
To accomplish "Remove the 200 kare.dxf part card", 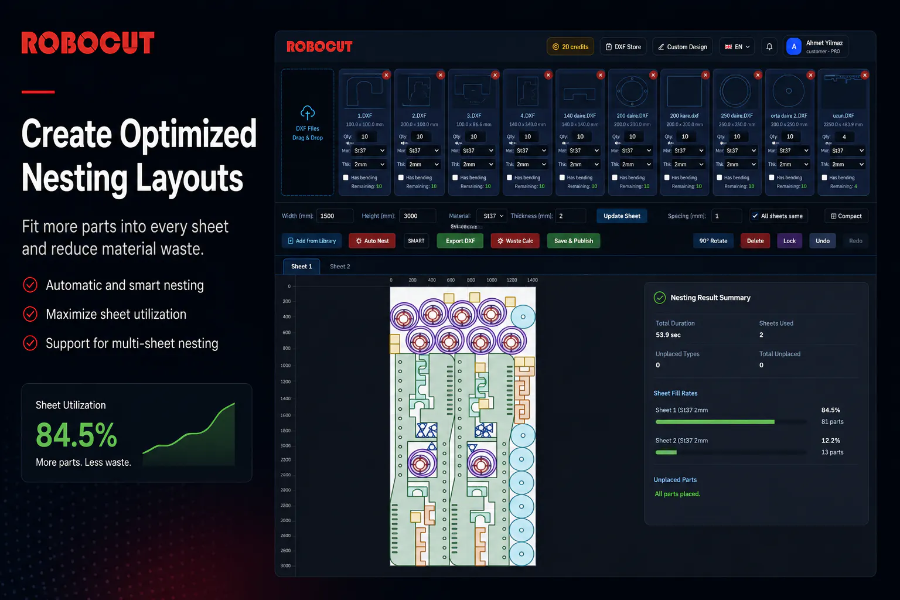I will tap(705, 75).
